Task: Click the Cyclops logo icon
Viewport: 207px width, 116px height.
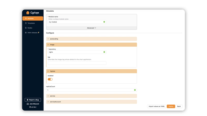Action: coord(28,13)
